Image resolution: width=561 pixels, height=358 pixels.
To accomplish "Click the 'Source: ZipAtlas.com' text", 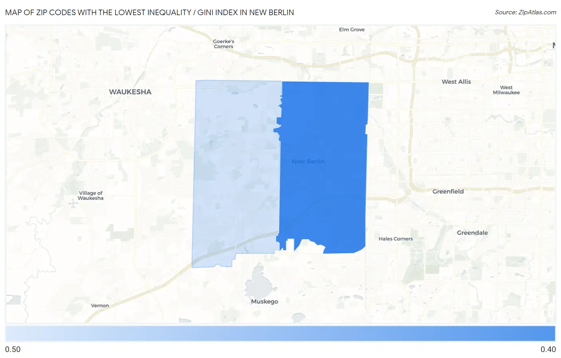I will coord(525,12).
